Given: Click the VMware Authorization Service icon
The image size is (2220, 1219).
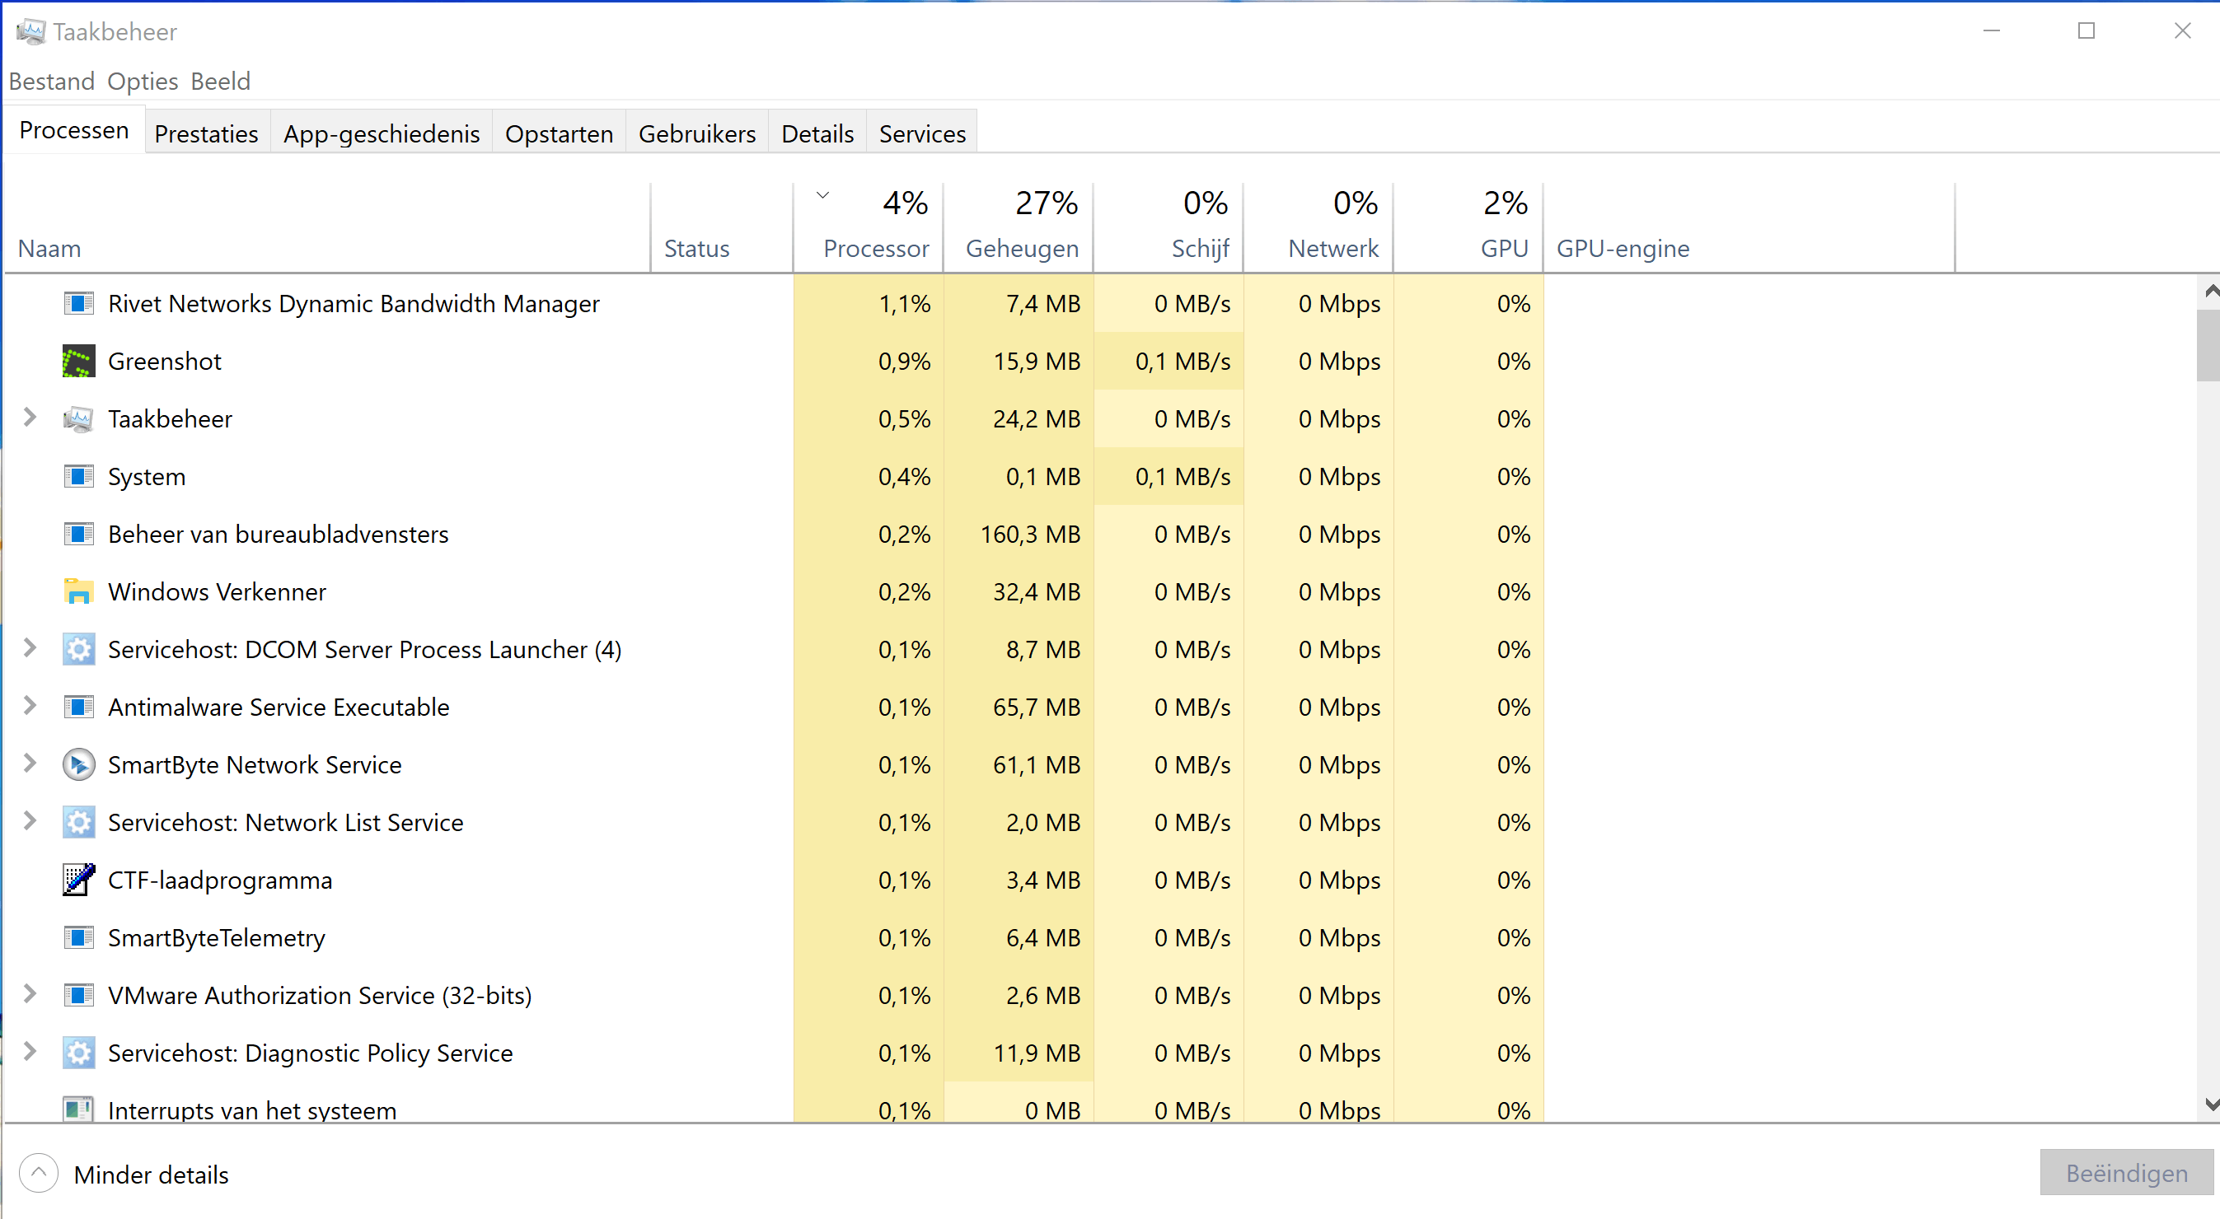Looking at the screenshot, I should pos(78,995).
